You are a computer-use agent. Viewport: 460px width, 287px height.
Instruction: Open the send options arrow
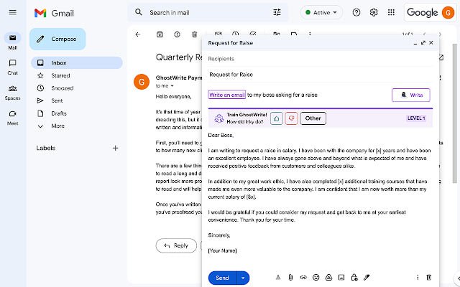coord(244,278)
